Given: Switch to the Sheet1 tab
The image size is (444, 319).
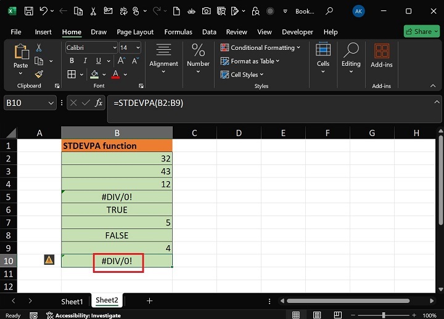Looking at the screenshot, I should [72, 301].
